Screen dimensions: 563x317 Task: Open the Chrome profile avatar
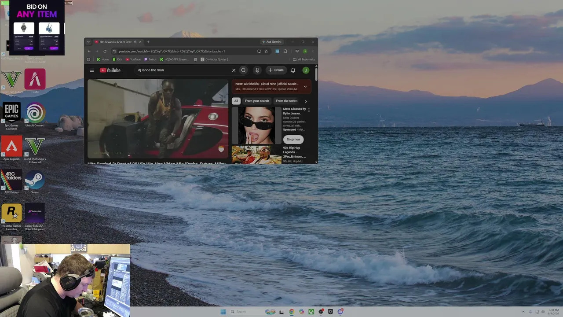point(305,51)
